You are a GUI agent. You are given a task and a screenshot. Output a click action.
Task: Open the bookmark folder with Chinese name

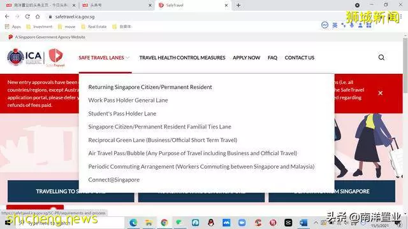tap(122, 27)
